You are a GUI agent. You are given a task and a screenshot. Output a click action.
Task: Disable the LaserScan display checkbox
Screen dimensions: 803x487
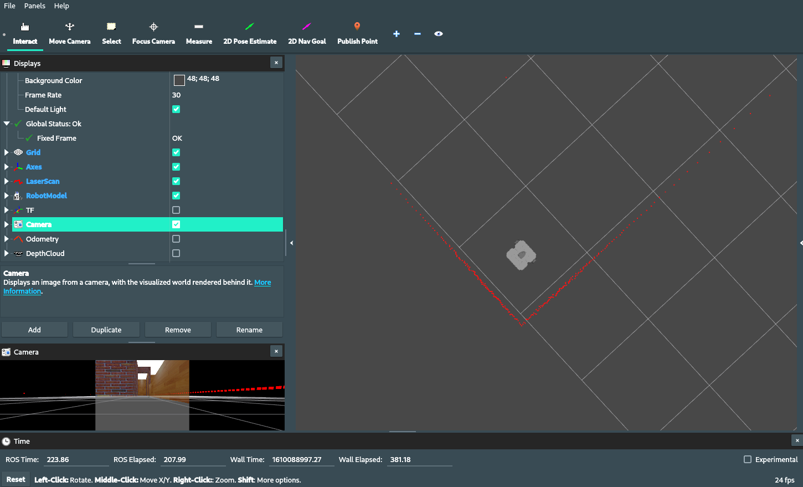(x=176, y=181)
